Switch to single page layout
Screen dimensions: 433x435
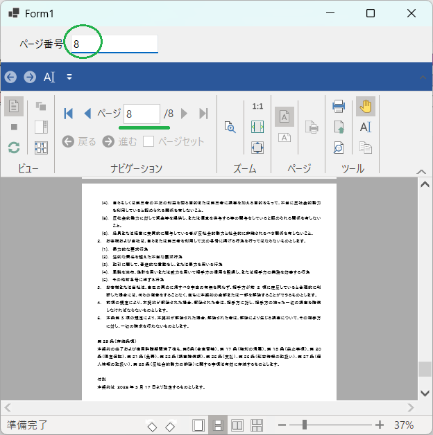[x=198, y=425]
